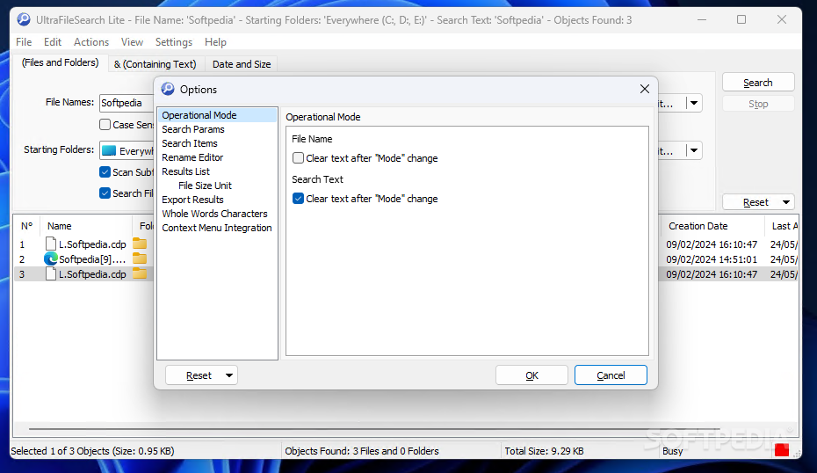Click the Edge icon next to Softpedia[9]

tap(51, 258)
